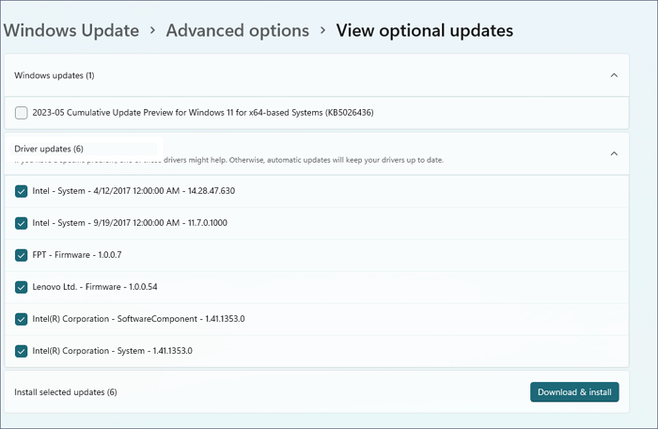Click the View optional updates page title
Image resolution: width=658 pixels, height=429 pixels.
(425, 31)
